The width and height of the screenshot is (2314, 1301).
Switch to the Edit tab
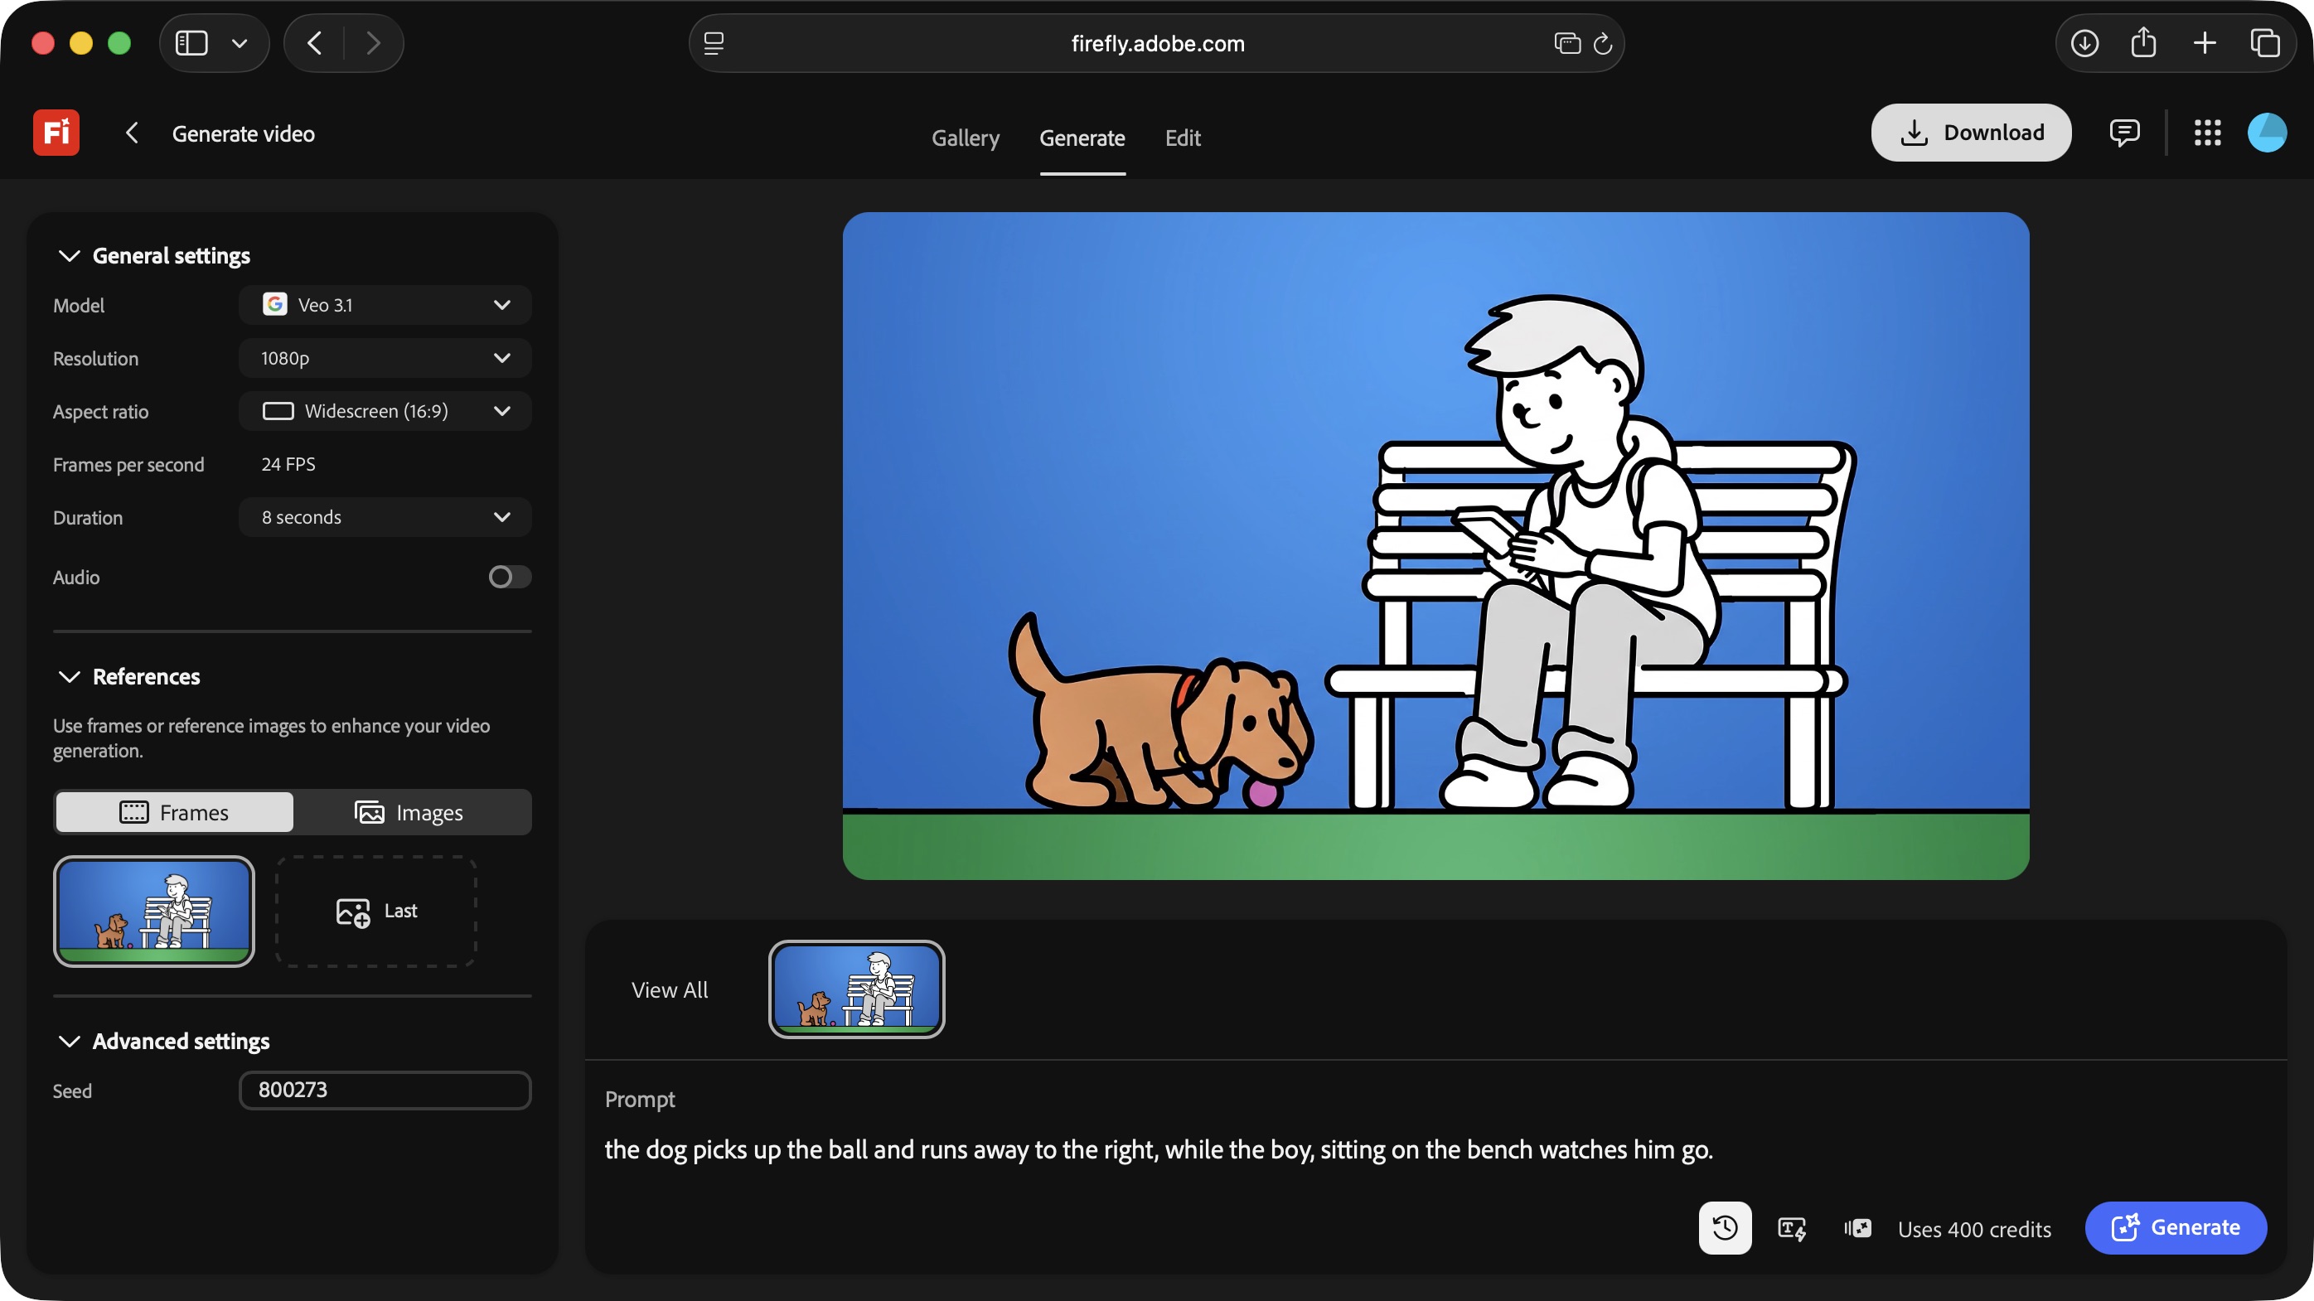click(x=1182, y=138)
